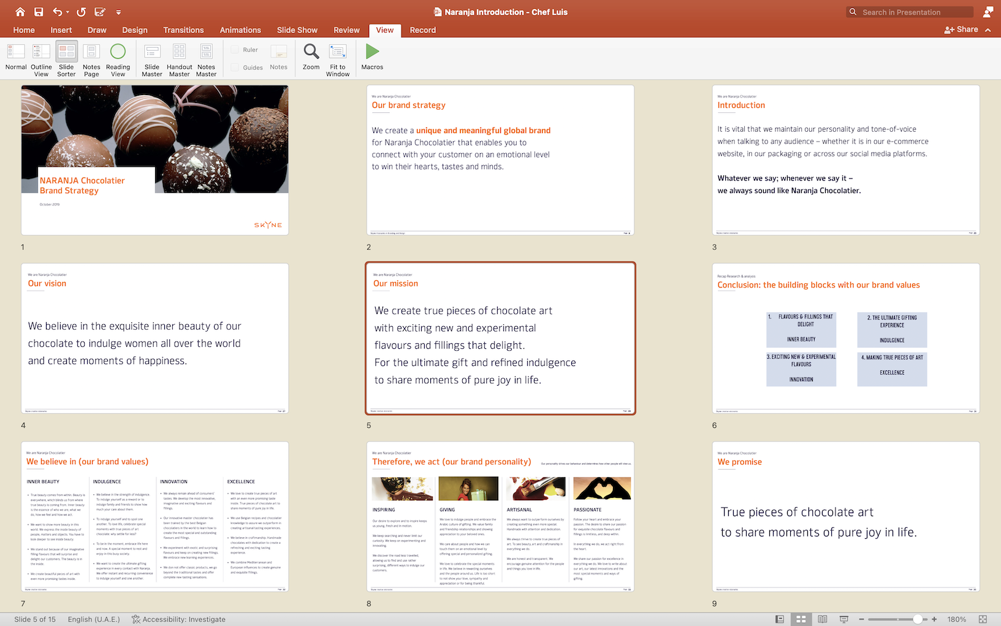Click the zoom in plus button
This screenshot has width=1001, height=626.
(x=934, y=619)
